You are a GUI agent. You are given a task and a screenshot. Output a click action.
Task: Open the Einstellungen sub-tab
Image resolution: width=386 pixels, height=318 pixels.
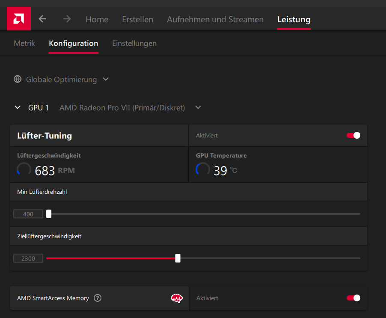(134, 43)
